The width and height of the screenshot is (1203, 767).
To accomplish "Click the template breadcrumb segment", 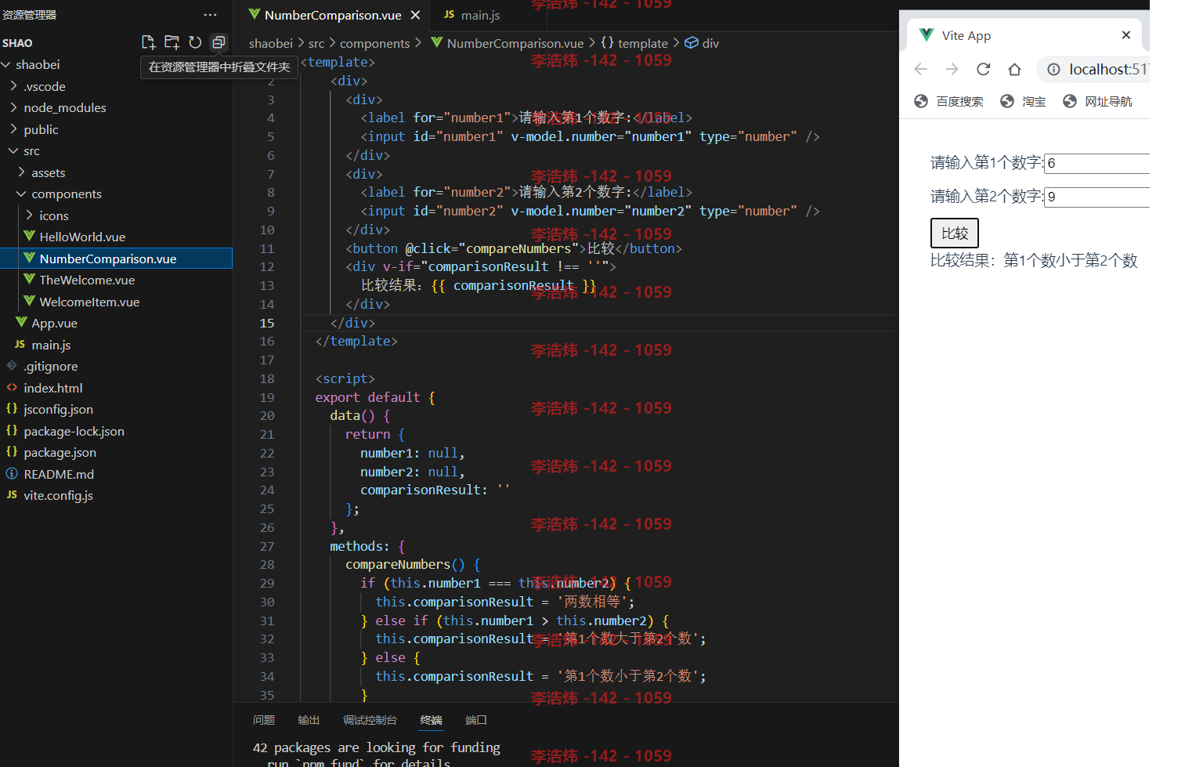I will (x=642, y=43).
